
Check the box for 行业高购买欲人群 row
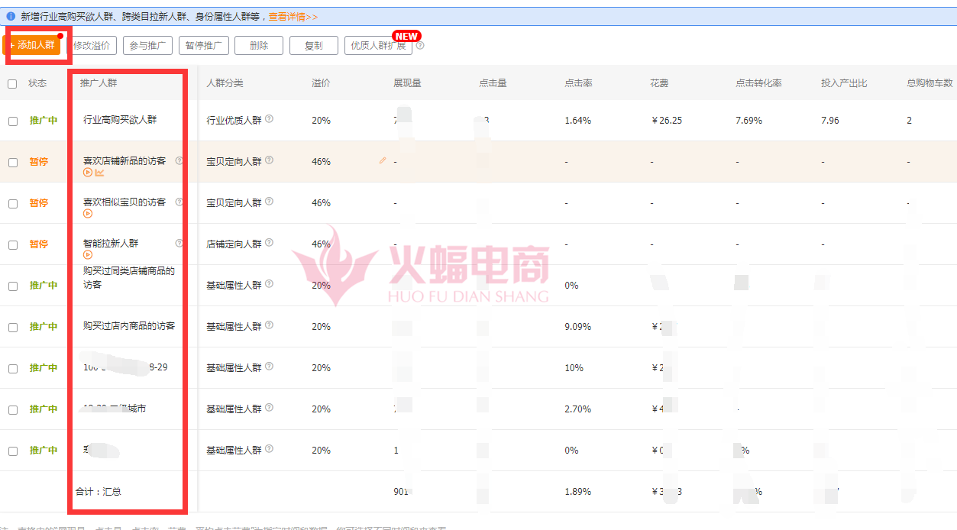(x=12, y=121)
